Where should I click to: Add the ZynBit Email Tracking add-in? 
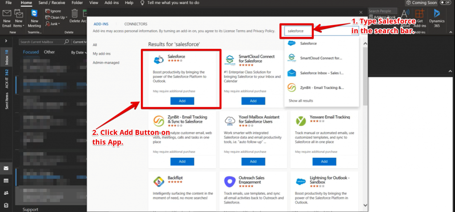tap(182, 161)
